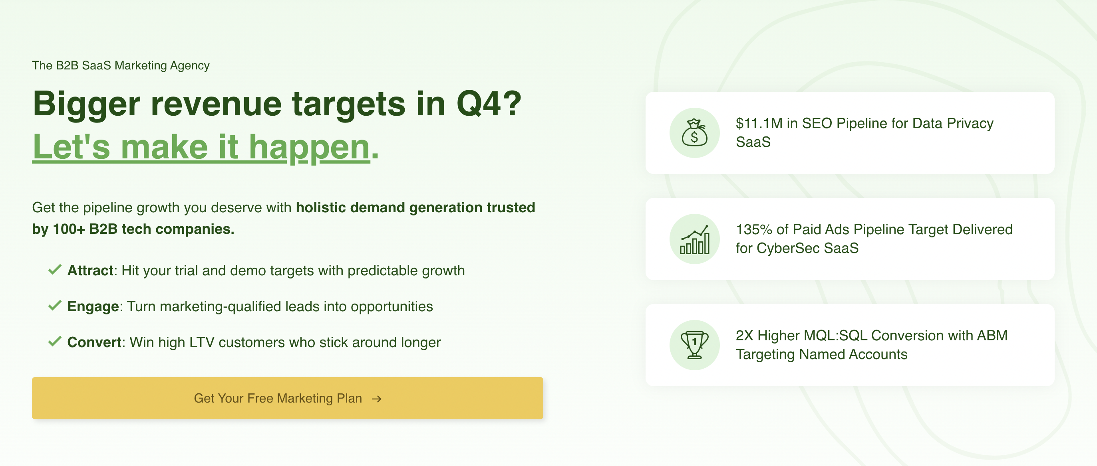Click the green circle behind the trophy
This screenshot has height=466, width=1097.
click(694, 345)
